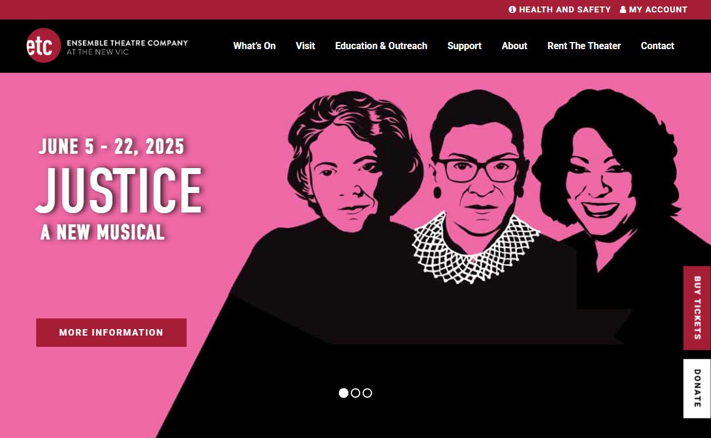Open the What's On menu
Viewport: 711px width, 438px height.
(x=254, y=46)
